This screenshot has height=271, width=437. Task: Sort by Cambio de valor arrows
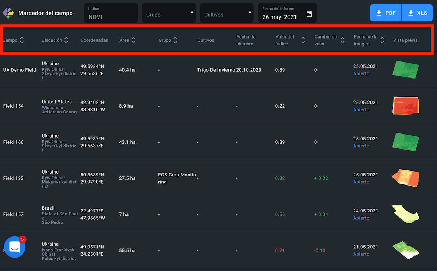pyautogui.click(x=342, y=40)
